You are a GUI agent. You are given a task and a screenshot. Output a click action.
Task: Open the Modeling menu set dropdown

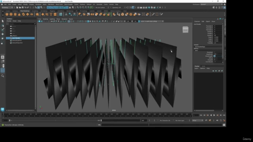click(7, 7)
